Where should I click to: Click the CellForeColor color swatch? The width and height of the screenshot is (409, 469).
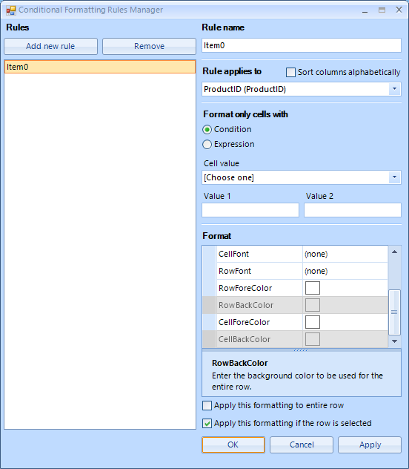pos(313,322)
